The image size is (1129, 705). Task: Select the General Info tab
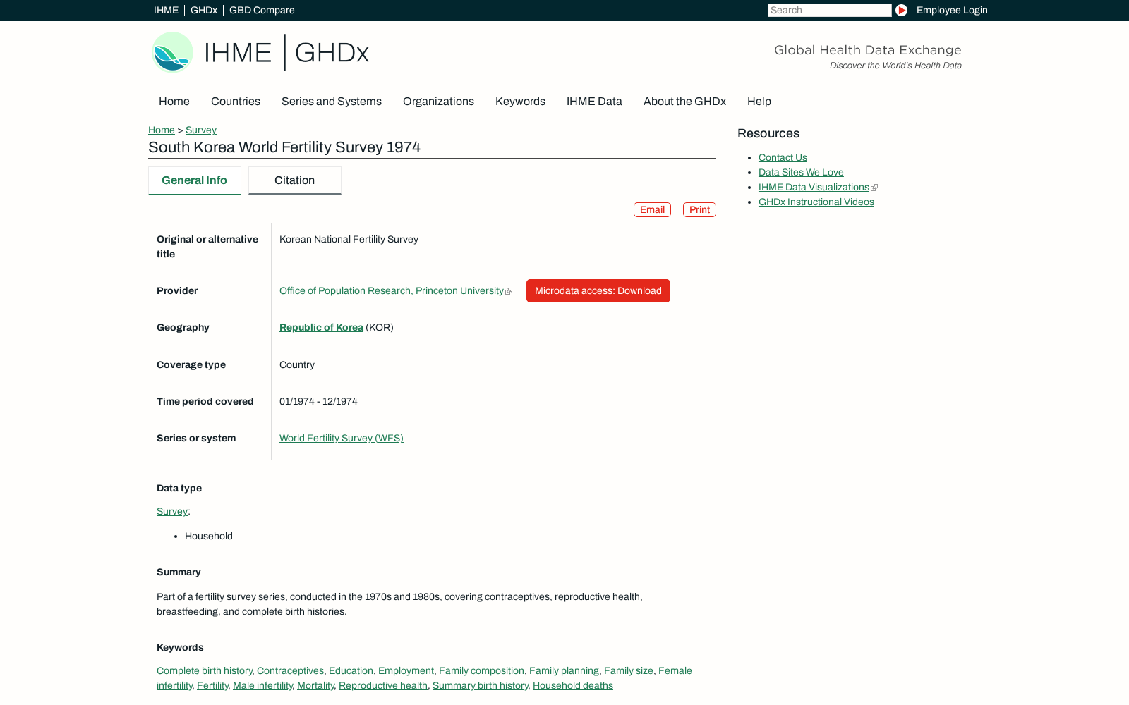click(x=195, y=180)
